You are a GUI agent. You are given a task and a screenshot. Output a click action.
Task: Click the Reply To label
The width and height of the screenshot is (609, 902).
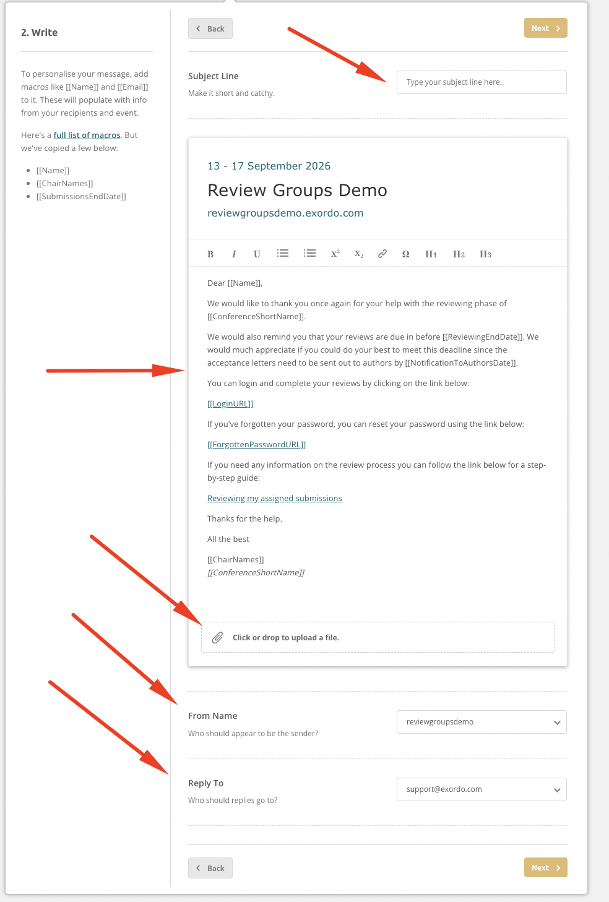(x=206, y=783)
